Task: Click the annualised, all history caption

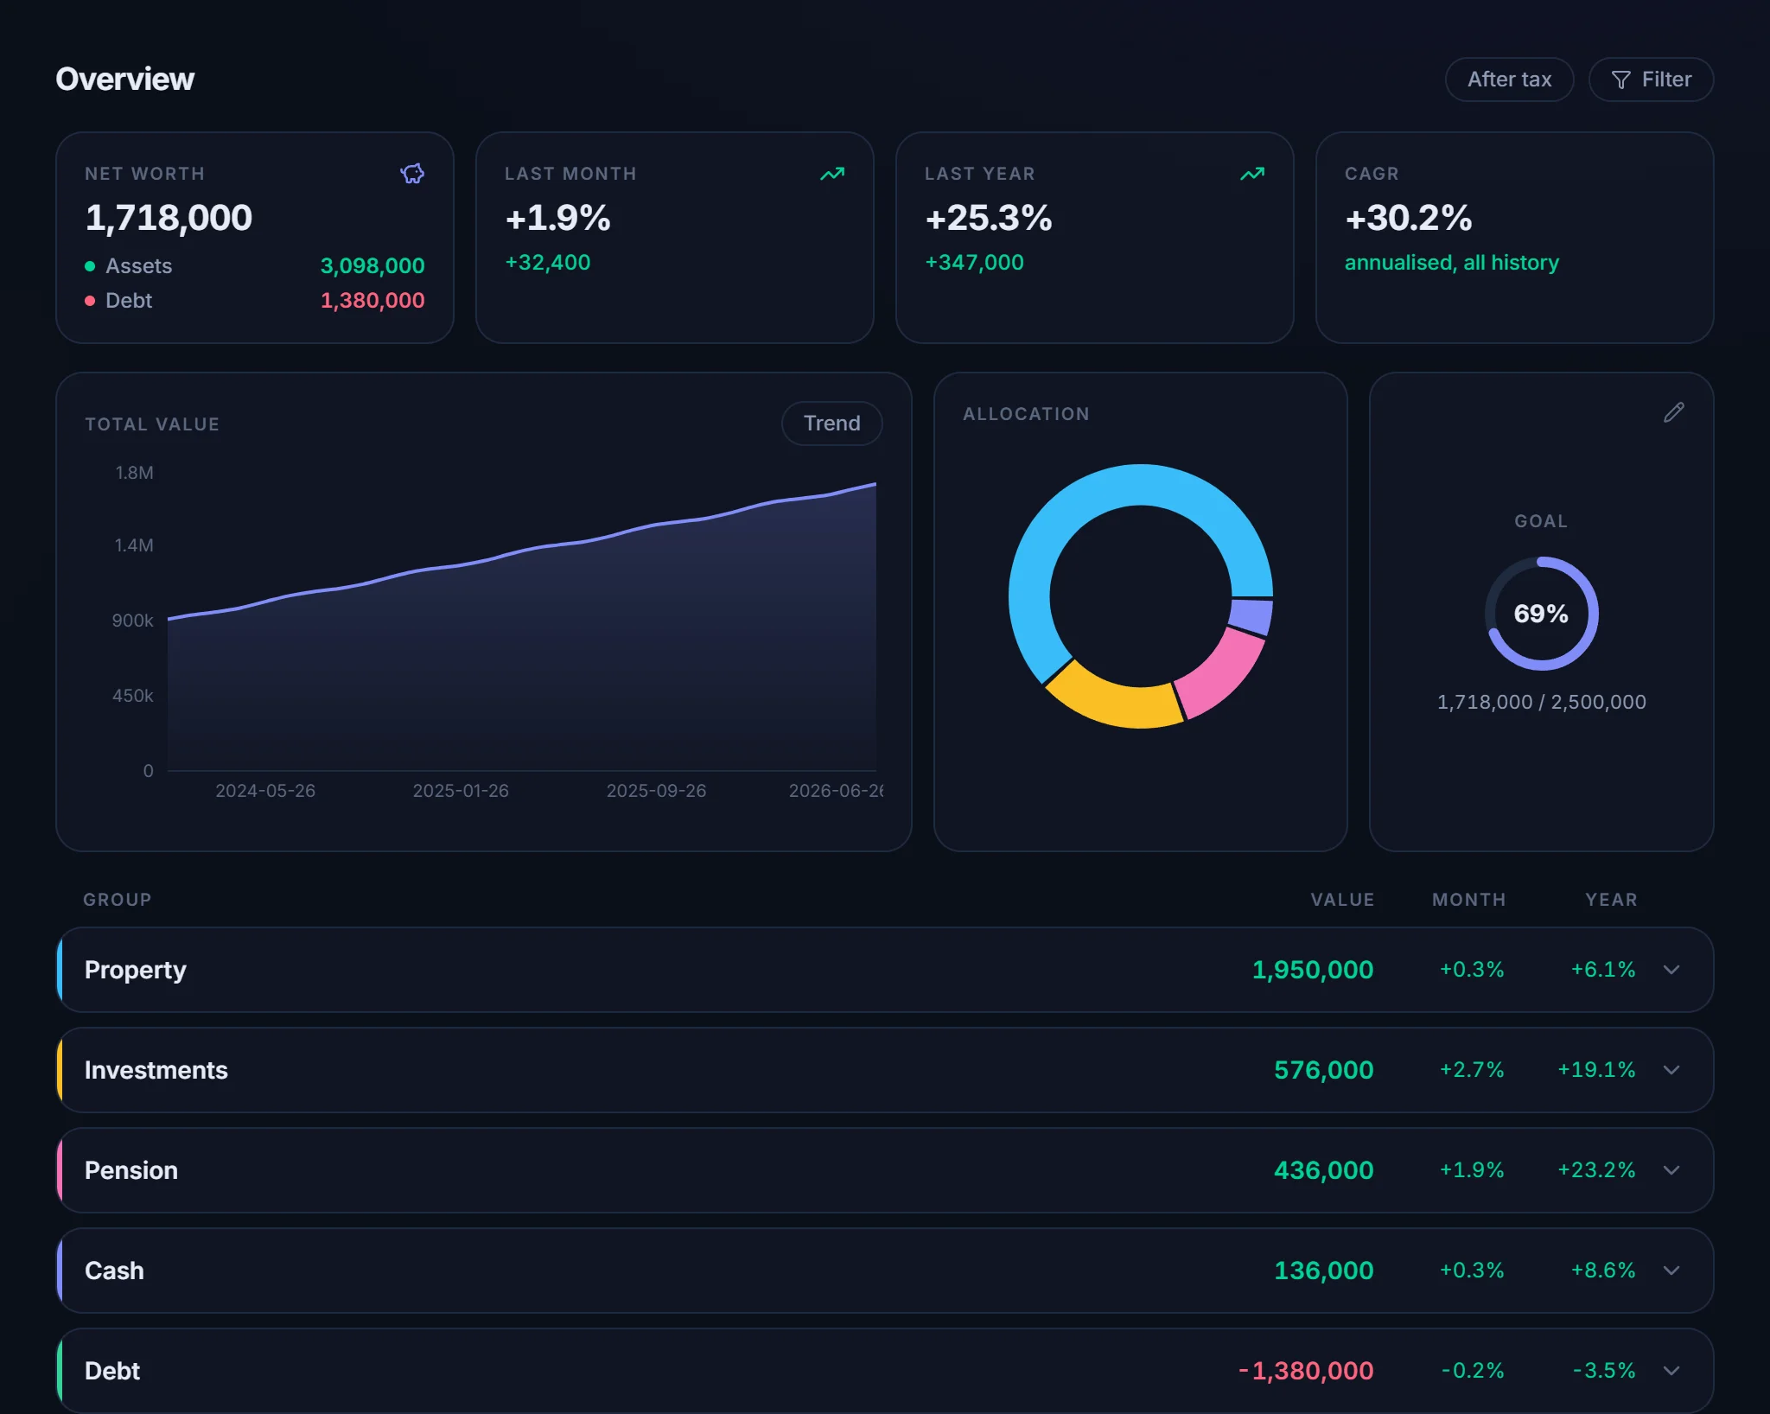Action: tap(1452, 263)
